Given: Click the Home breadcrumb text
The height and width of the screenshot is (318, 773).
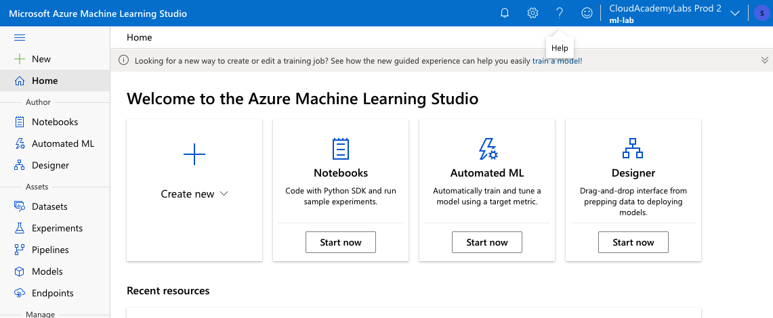Looking at the screenshot, I should point(140,37).
